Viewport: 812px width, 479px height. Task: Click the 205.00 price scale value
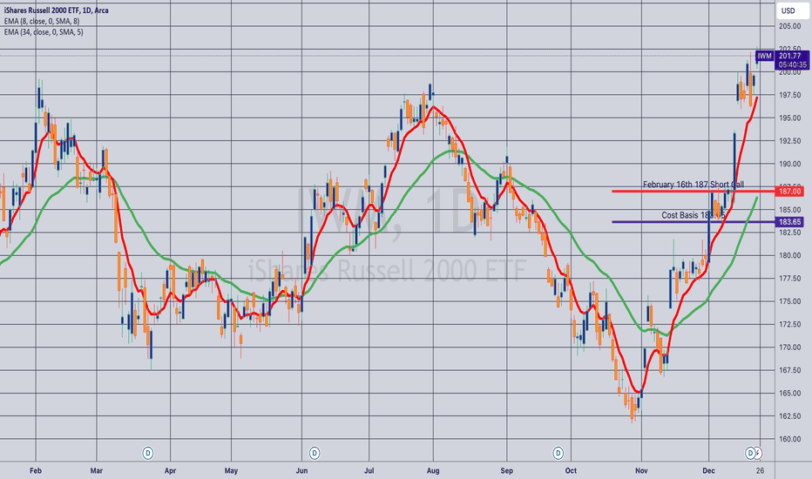pos(789,26)
